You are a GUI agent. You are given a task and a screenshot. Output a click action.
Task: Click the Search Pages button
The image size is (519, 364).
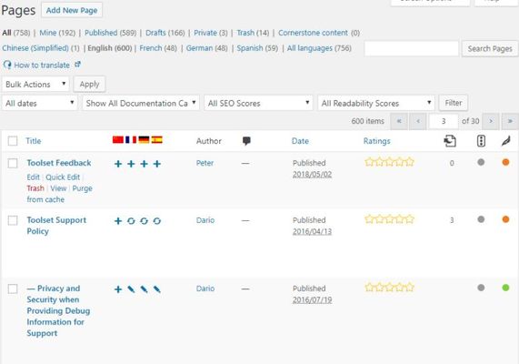490,49
